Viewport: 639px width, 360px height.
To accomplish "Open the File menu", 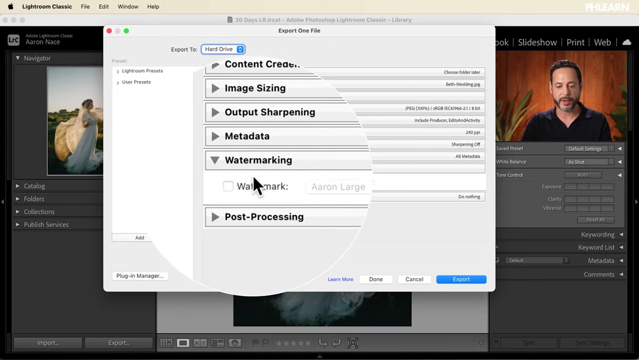I will point(85,6).
